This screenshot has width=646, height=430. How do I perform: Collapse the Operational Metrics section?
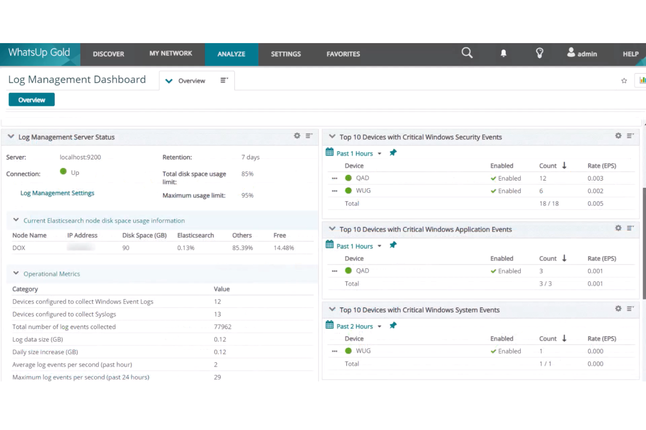point(16,273)
